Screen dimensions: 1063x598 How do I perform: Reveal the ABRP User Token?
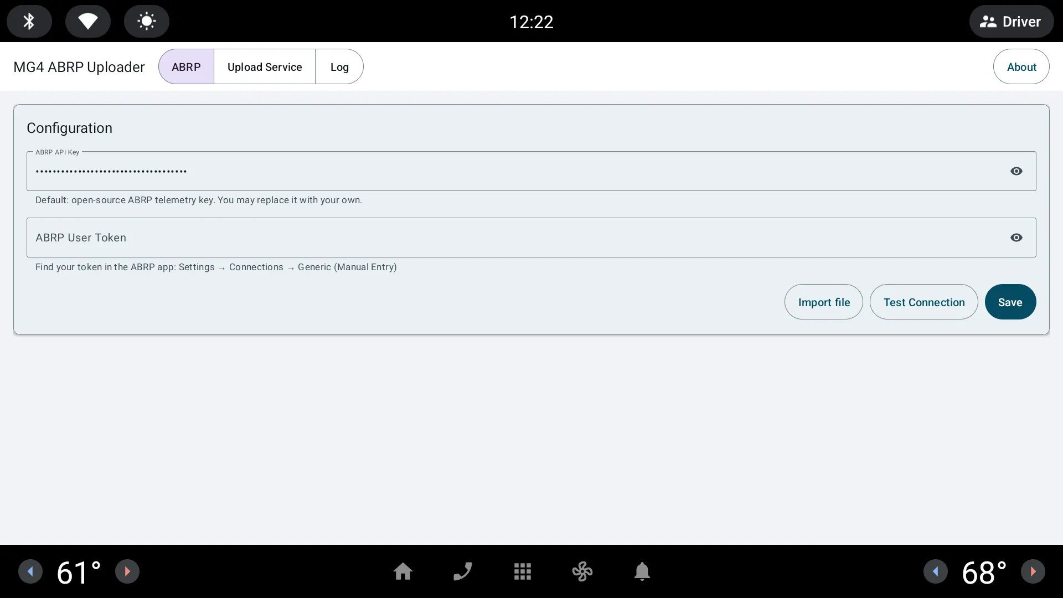point(1016,238)
